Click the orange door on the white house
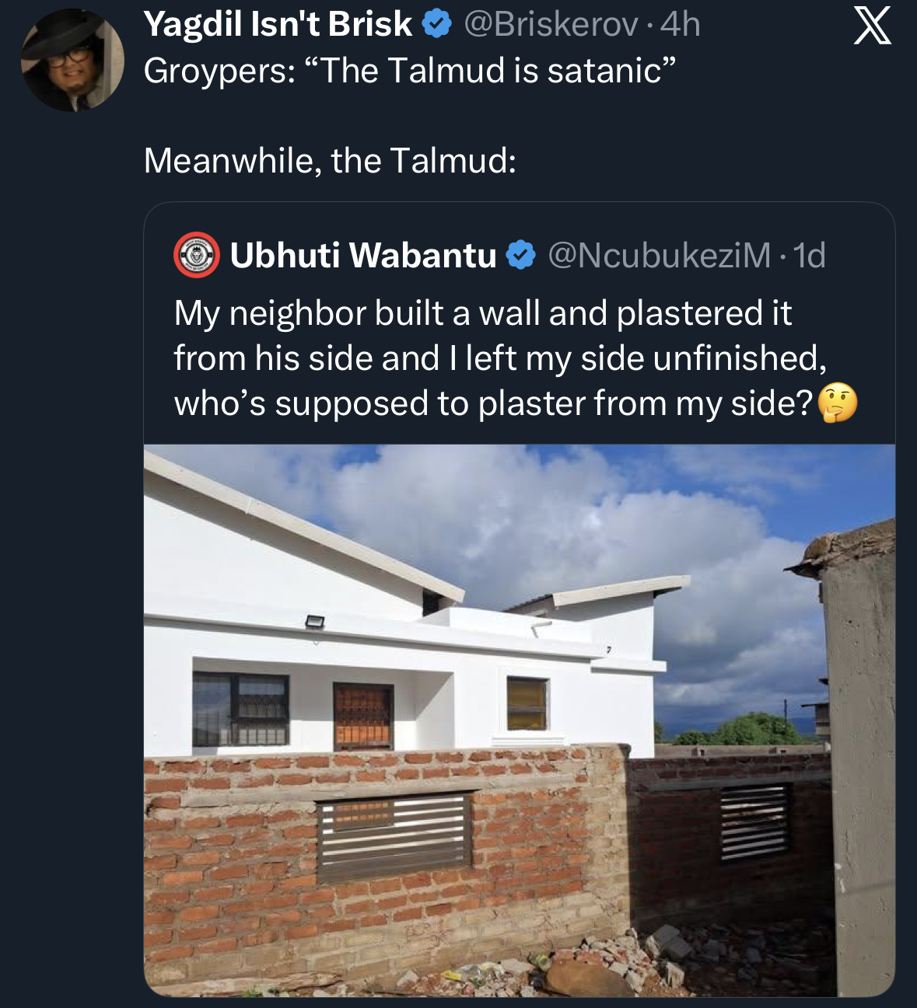This screenshot has height=1008, width=917. click(362, 717)
